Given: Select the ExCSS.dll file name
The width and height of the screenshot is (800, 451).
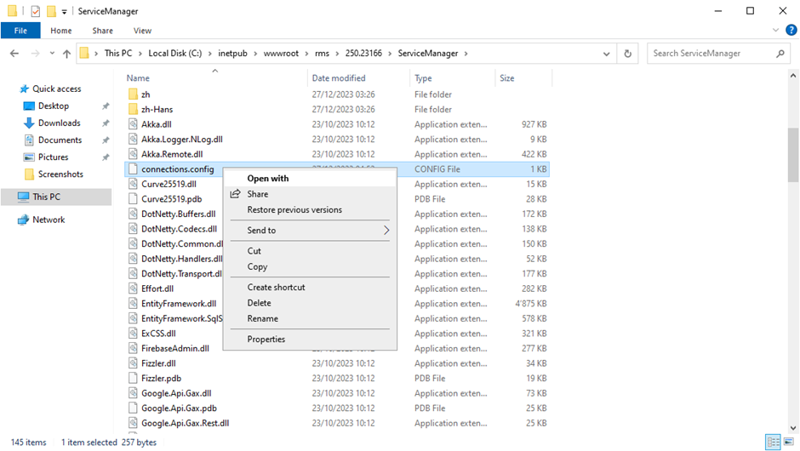Looking at the screenshot, I should click(158, 334).
